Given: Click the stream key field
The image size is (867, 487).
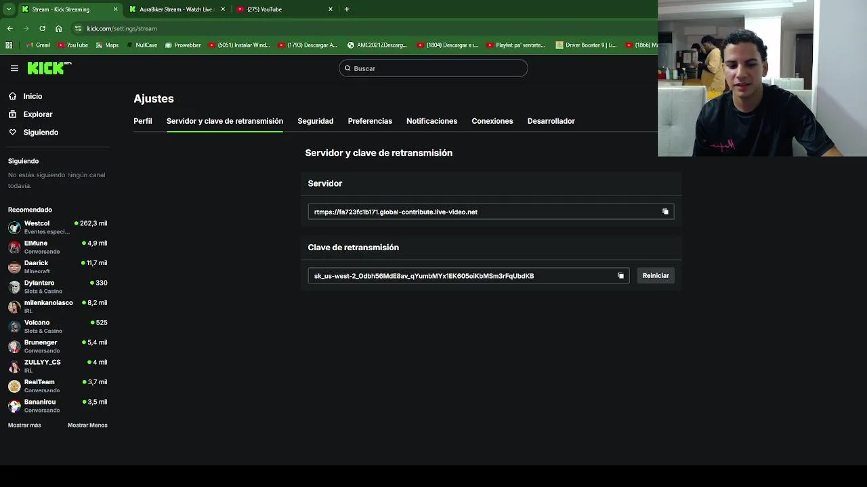Looking at the screenshot, I should click(x=469, y=276).
